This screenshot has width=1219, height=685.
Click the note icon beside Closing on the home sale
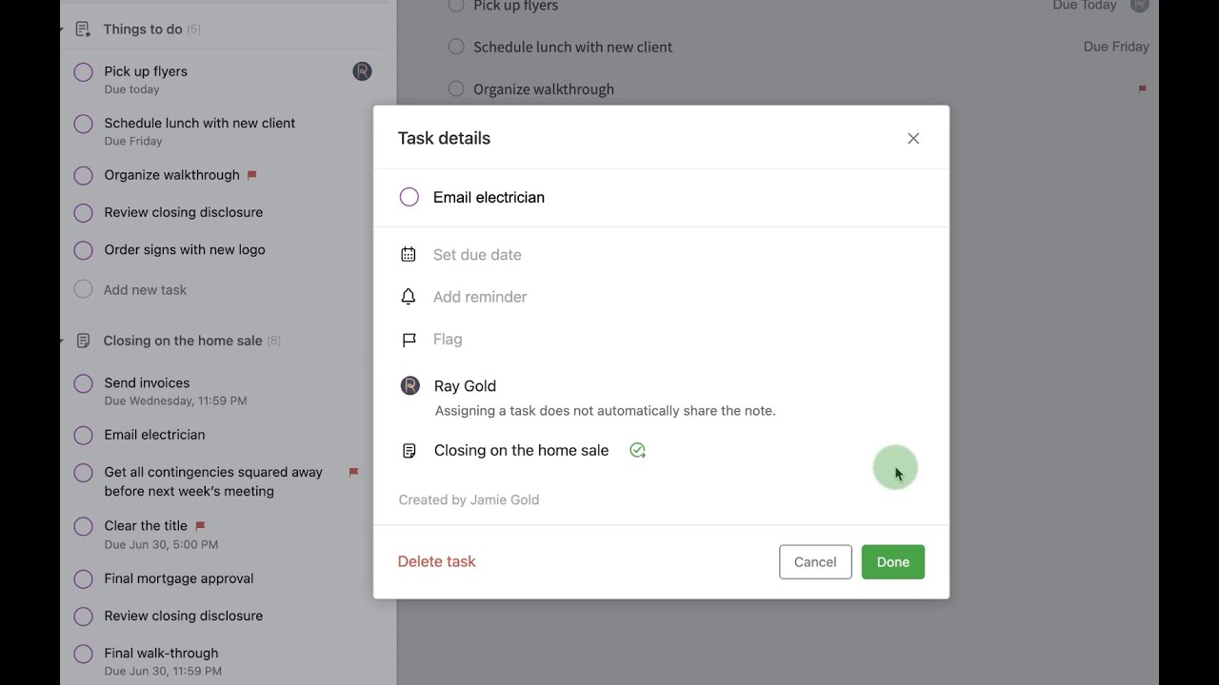409,451
